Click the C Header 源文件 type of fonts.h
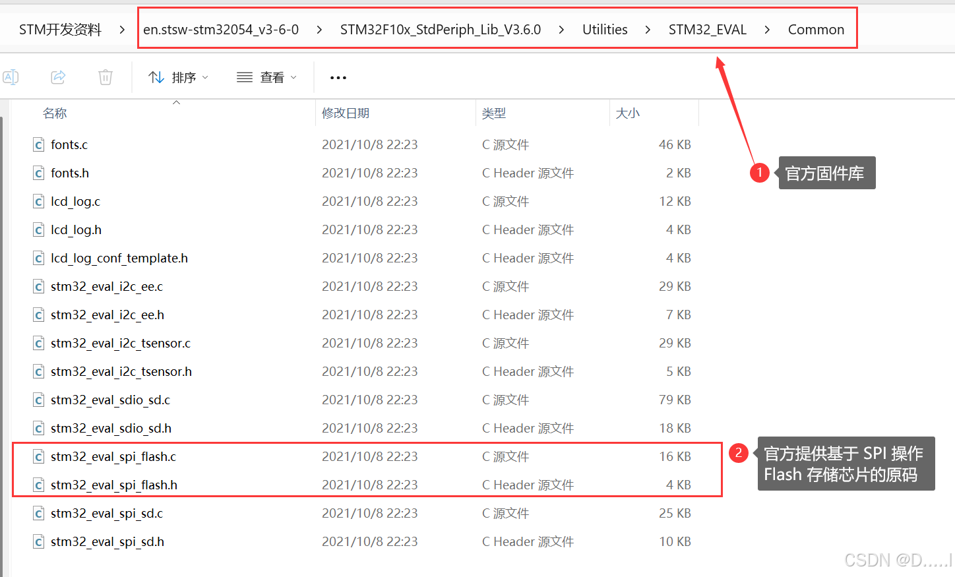Image resolution: width=955 pixels, height=577 pixels. coord(528,173)
